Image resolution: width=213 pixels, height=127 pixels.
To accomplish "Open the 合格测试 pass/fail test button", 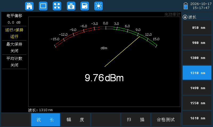I will click(166, 120).
